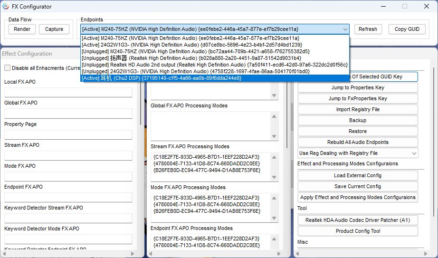This screenshot has width=438, height=258.
Task: Select Active 耳机 Chu2 DSP endpoint
Action: tap(215, 78)
